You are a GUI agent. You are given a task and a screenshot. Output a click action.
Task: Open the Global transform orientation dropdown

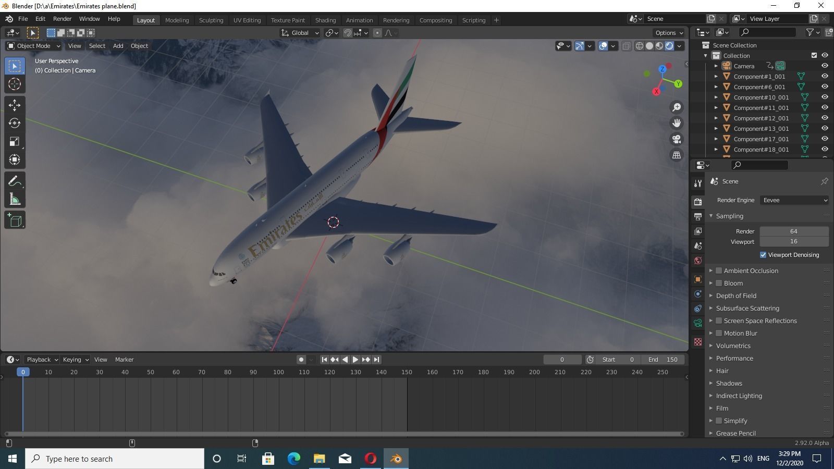(x=300, y=33)
